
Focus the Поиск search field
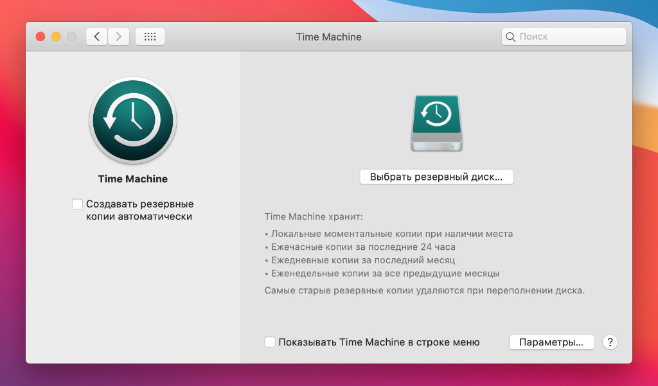click(x=564, y=37)
